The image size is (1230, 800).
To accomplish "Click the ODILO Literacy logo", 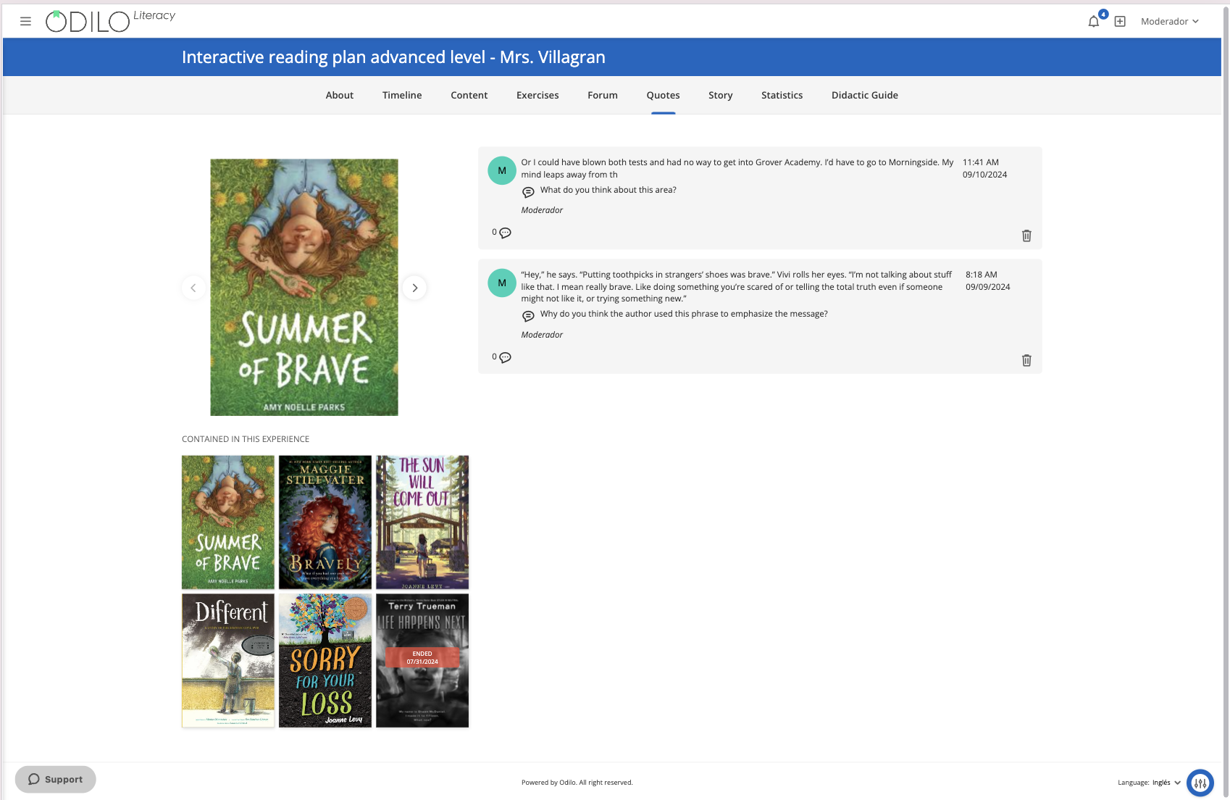I will [110, 21].
